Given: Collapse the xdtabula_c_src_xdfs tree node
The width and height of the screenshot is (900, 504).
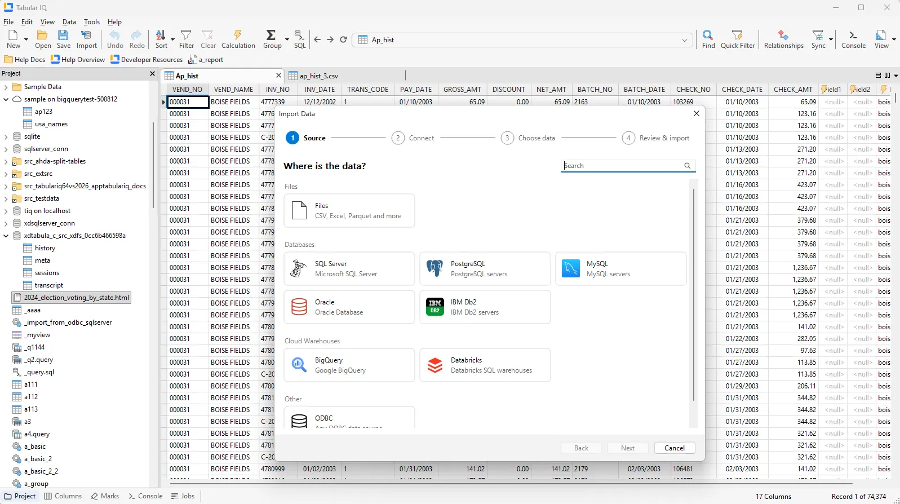Looking at the screenshot, I should click(6, 236).
